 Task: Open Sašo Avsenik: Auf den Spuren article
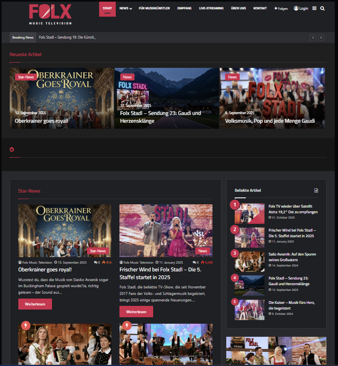pos(292,257)
